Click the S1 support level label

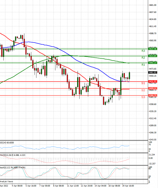tap(143, 83)
